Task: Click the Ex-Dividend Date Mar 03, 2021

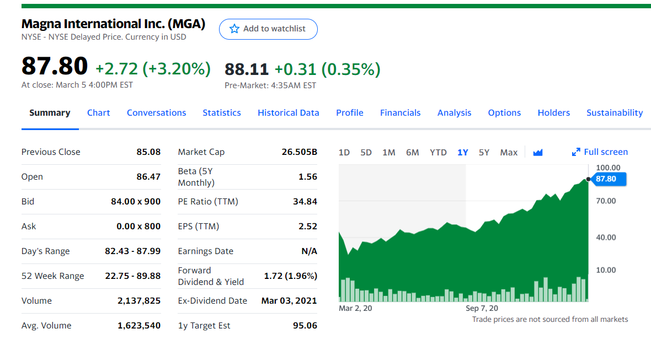Action: [289, 300]
